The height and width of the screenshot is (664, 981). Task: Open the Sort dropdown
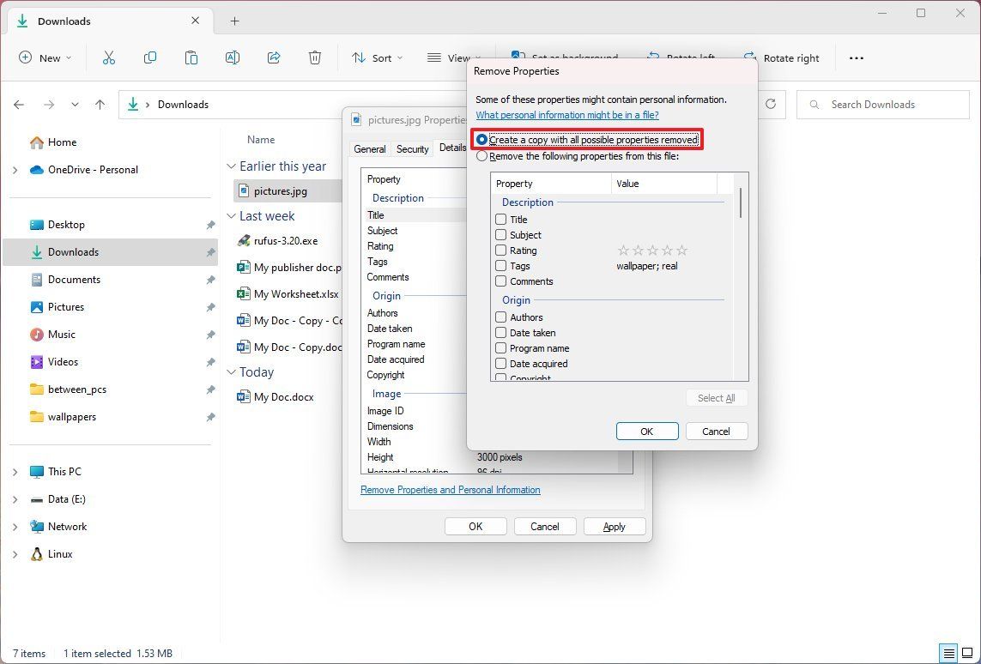378,57
